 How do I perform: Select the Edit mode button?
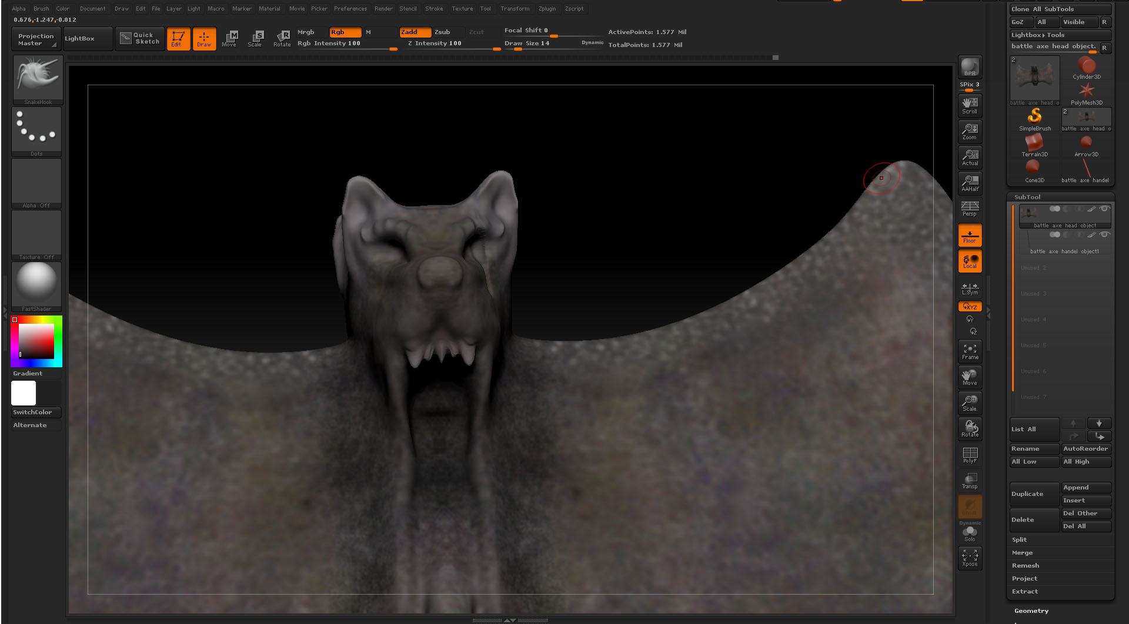point(178,39)
